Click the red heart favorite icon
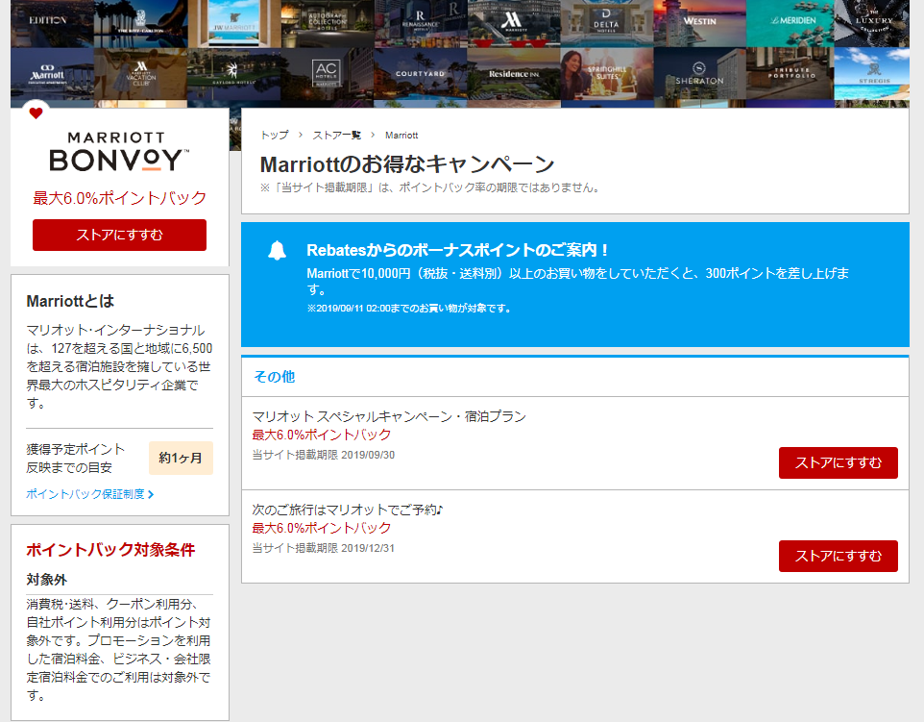The width and height of the screenshot is (924, 722). (x=36, y=113)
